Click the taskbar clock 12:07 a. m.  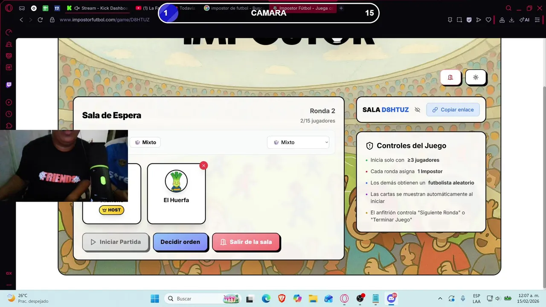coord(528,298)
